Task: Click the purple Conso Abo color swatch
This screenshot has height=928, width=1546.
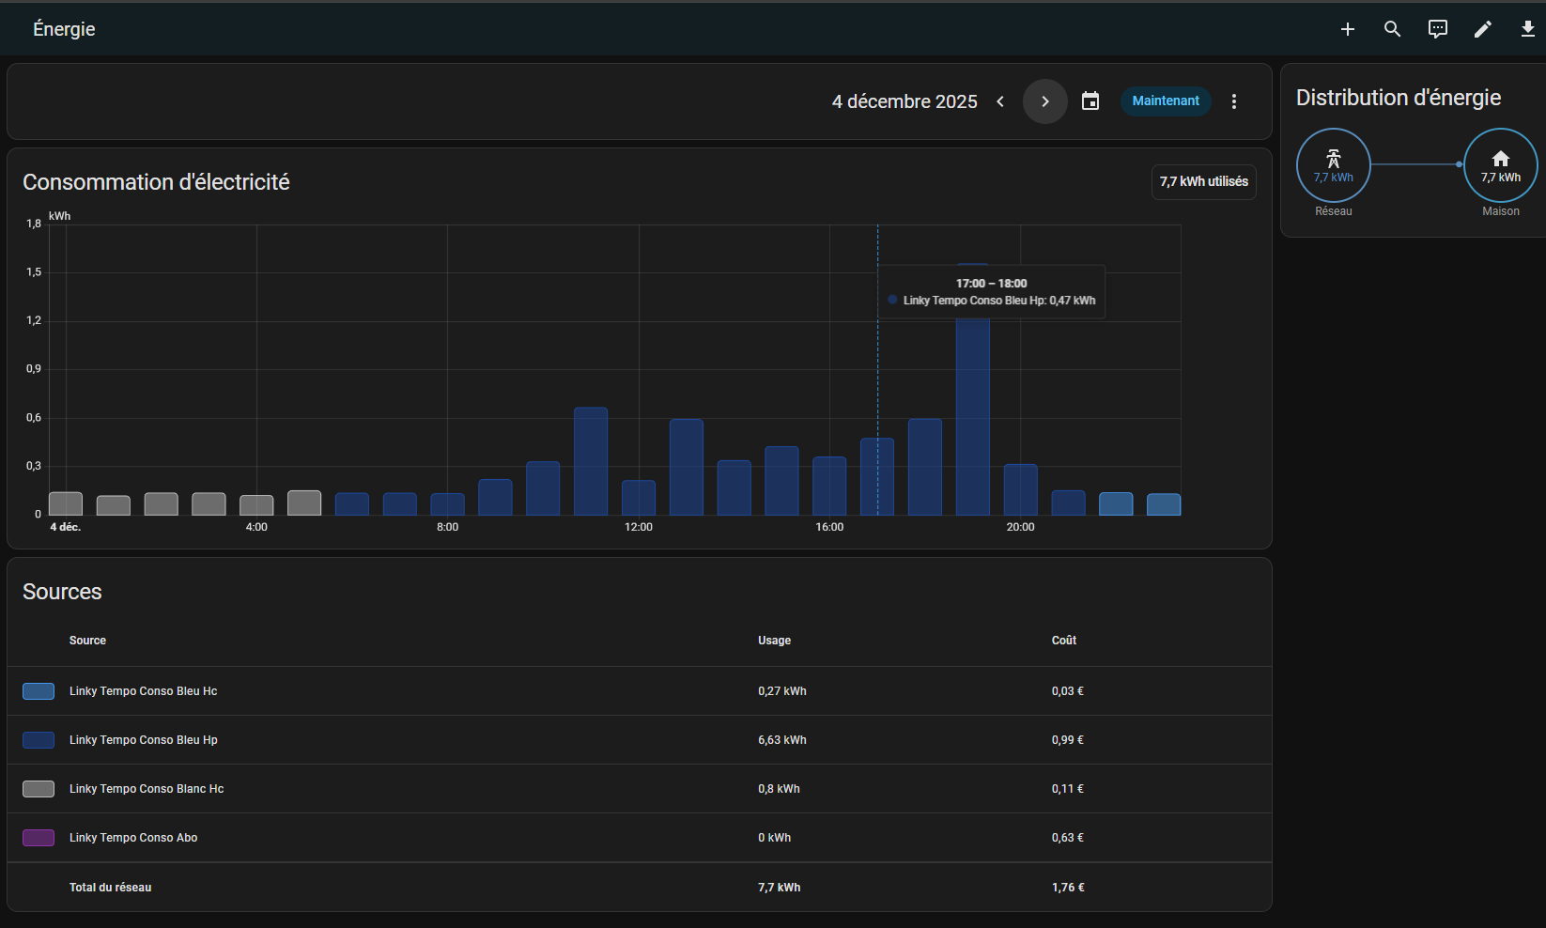Action: click(39, 838)
